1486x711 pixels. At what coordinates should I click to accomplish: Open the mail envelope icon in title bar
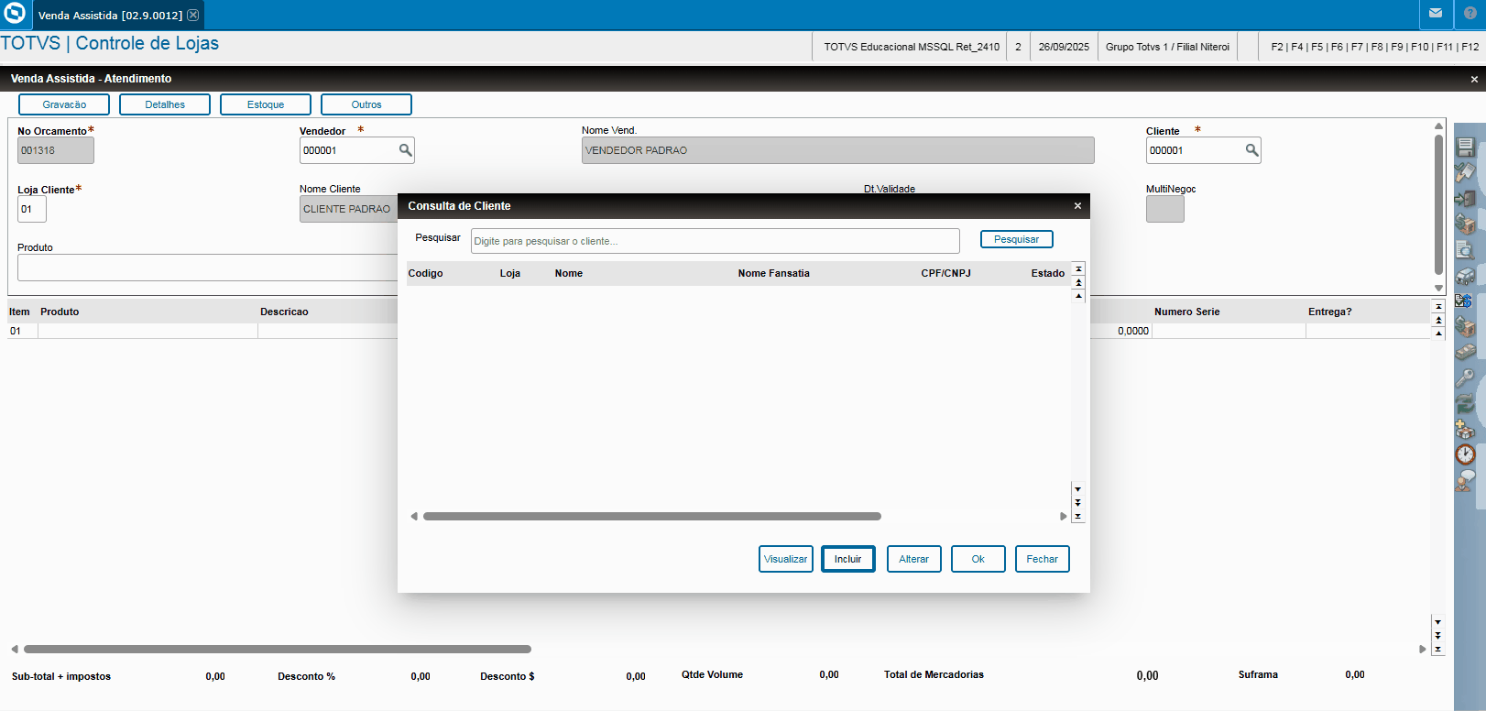point(1436,14)
